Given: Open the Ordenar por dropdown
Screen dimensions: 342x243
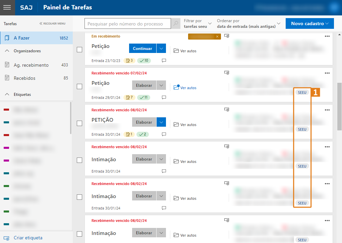Looking at the screenshot, I should pos(248,23).
